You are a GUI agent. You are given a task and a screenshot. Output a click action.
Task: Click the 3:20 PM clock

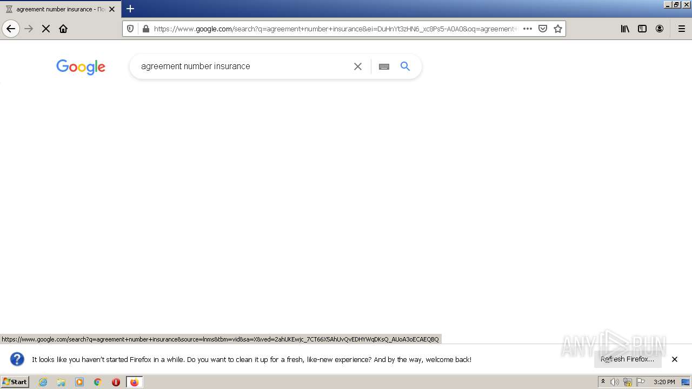pos(664,382)
